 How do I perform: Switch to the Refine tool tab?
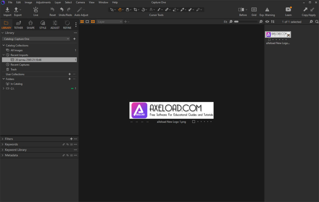click(x=67, y=25)
